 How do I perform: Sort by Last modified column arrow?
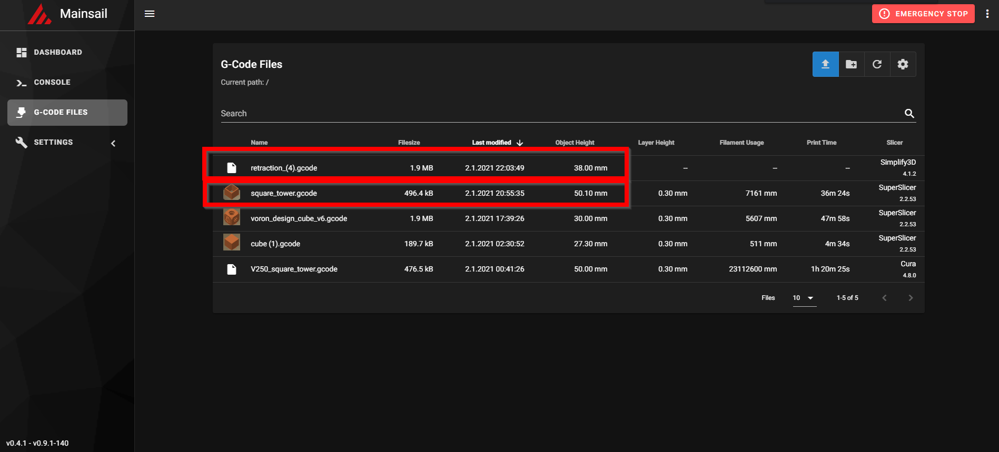[x=520, y=143]
